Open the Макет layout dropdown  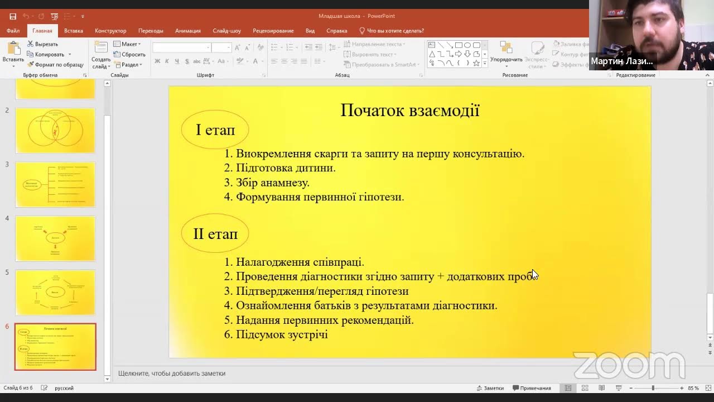(x=127, y=44)
